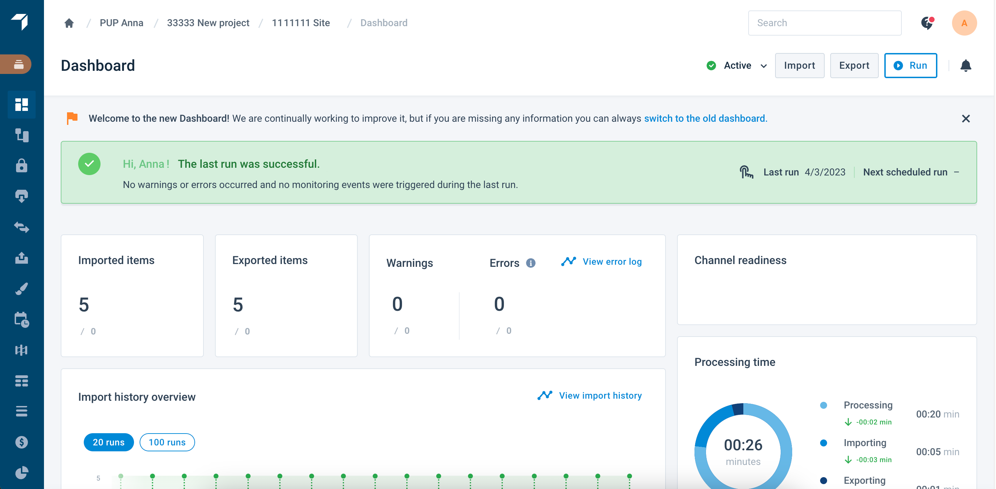The height and width of the screenshot is (489, 996).
Task: Dismiss the welcome banner with the X
Action: (x=966, y=119)
